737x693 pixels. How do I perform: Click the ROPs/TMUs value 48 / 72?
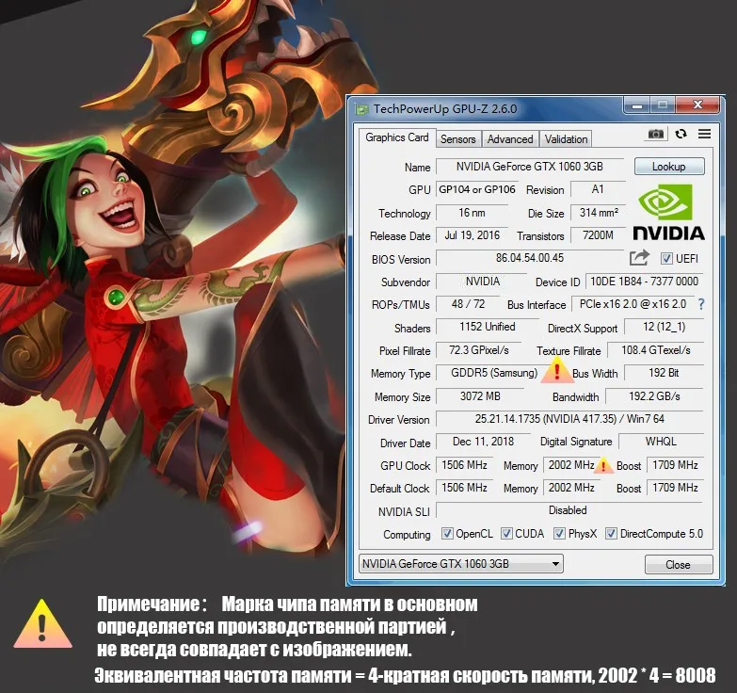468,304
